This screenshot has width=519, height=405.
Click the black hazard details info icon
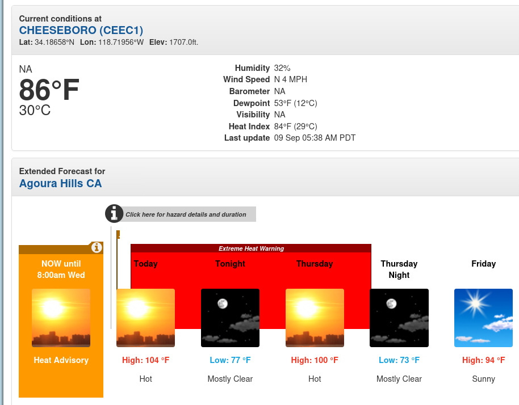[114, 214]
